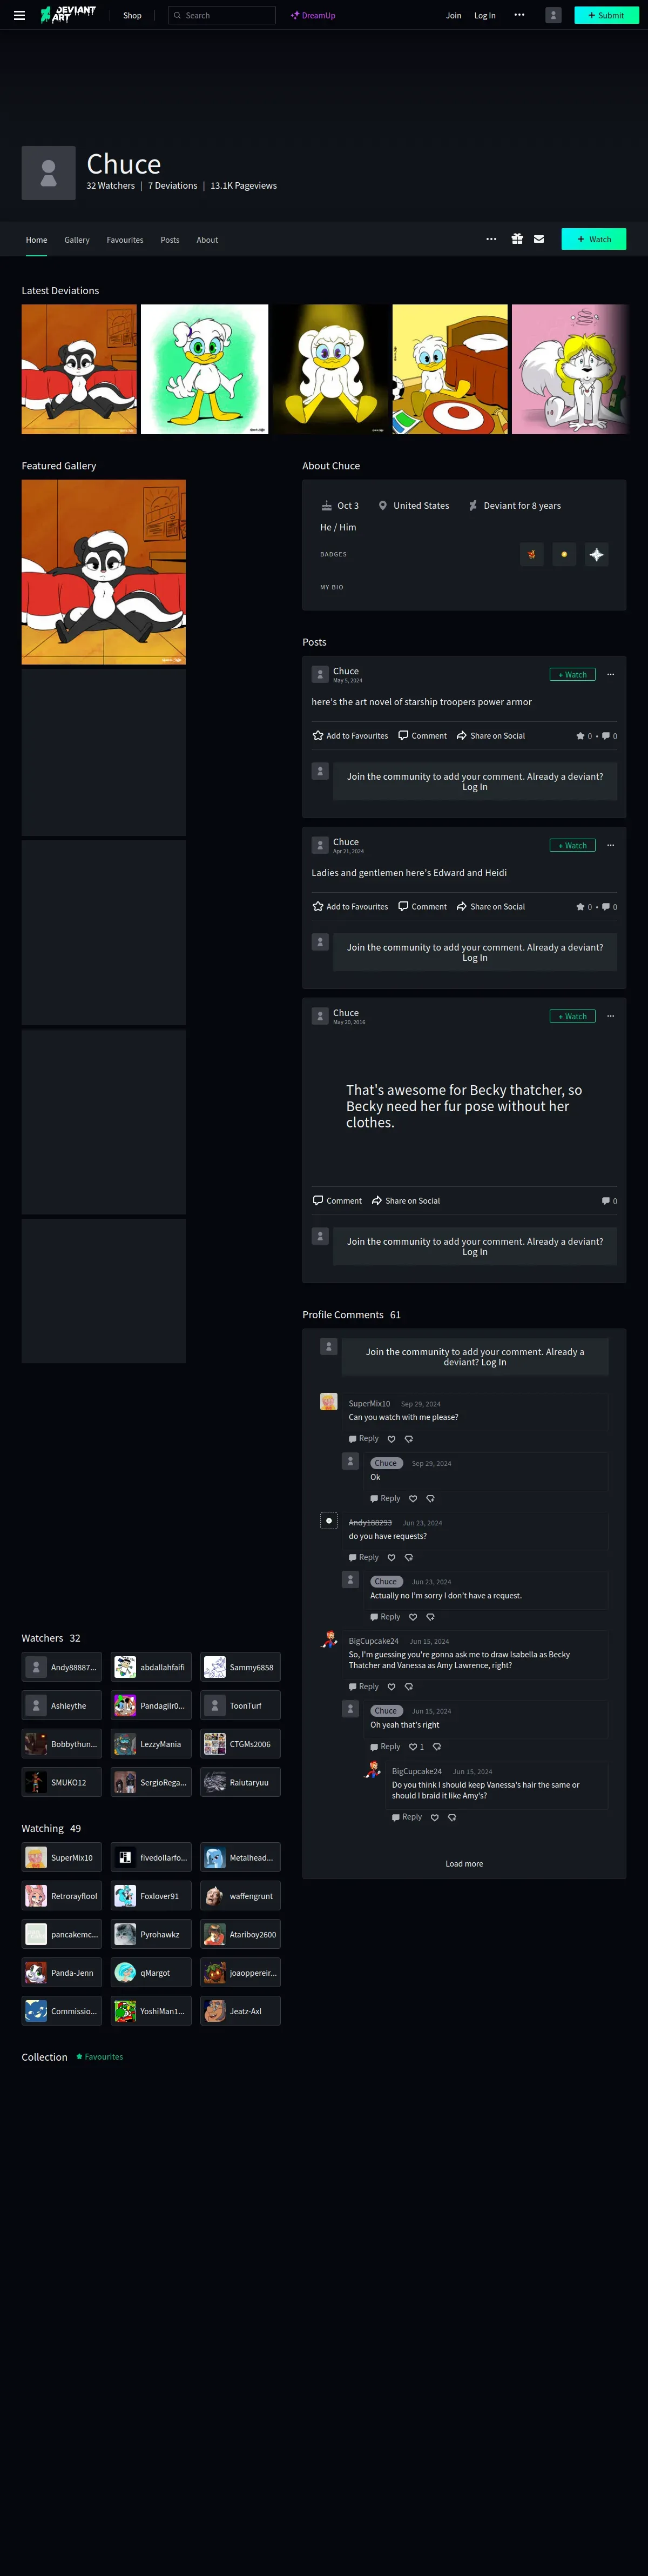Open the Featured Gallery skunk image
Viewport: 648px width, 2576px height.
[x=104, y=572]
